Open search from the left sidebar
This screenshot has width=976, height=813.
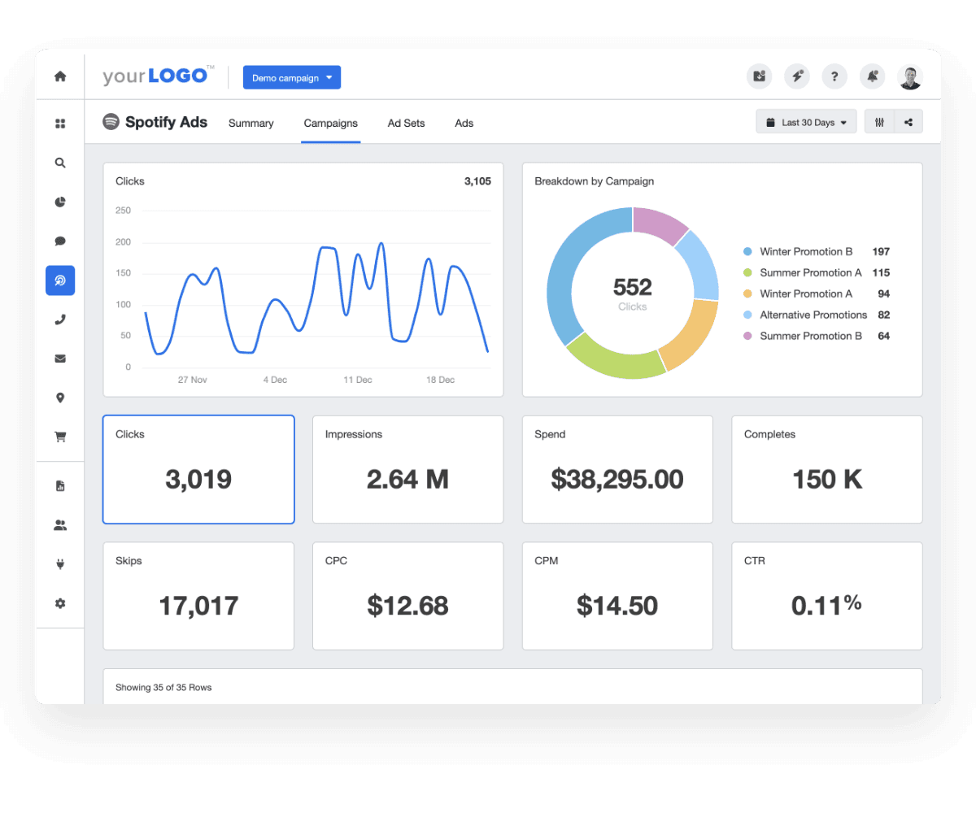60,163
